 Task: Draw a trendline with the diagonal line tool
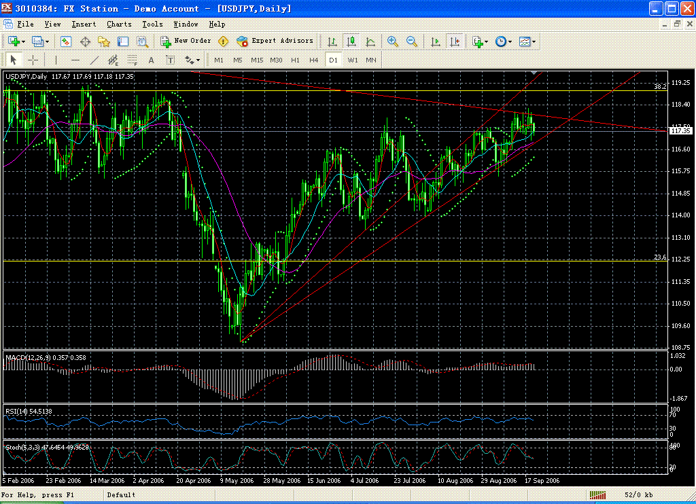[x=94, y=60]
